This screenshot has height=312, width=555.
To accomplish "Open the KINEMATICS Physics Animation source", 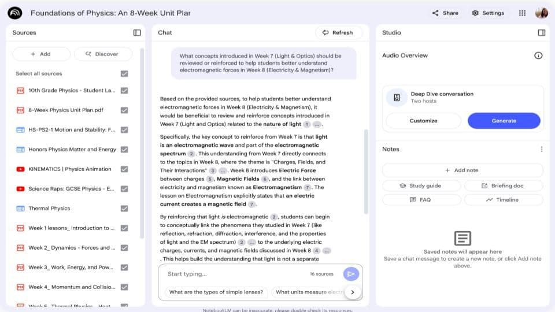I will 69,169.
